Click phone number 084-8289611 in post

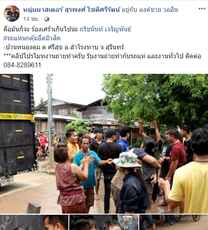[x=22, y=65]
